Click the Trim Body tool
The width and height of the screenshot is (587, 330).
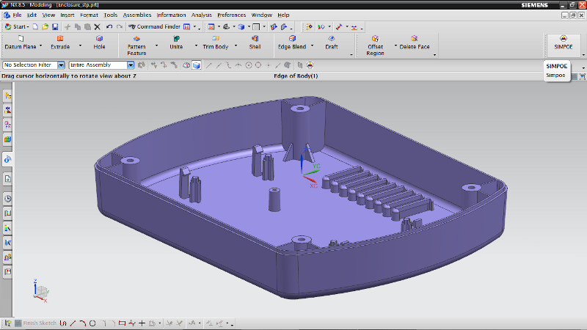pyautogui.click(x=216, y=43)
